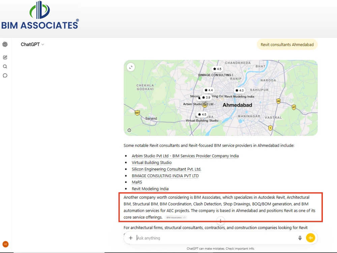Screen dimensions: 337x253
Task: Expand the map to fullscreen
Action: pos(131,67)
